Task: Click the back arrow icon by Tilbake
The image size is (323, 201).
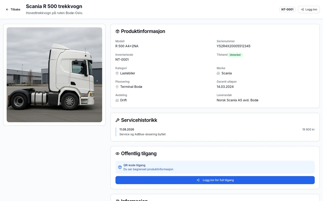Action: [7, 9]
